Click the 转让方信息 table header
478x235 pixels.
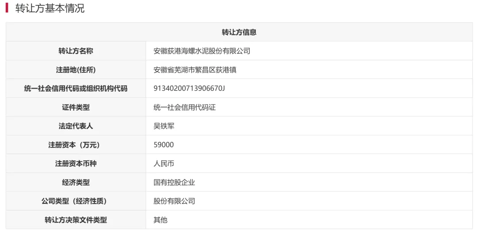(x=239, y=32)
